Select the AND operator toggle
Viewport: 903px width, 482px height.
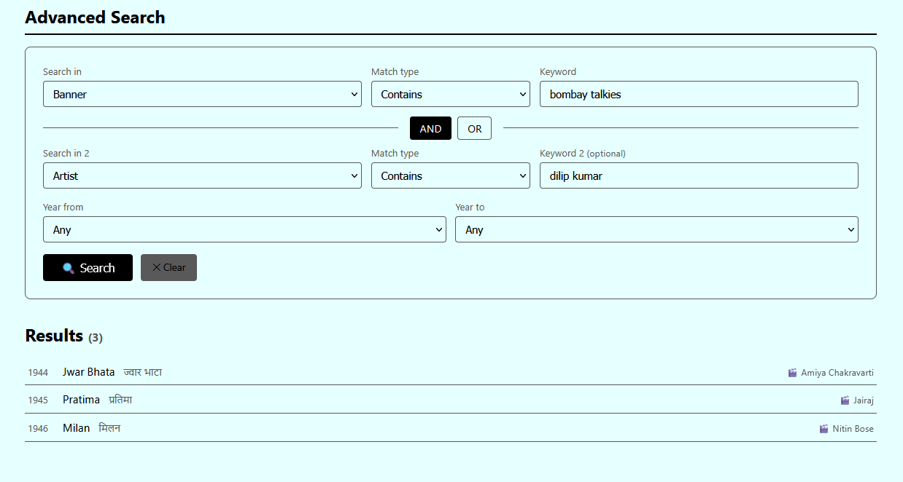coord(430,128)
